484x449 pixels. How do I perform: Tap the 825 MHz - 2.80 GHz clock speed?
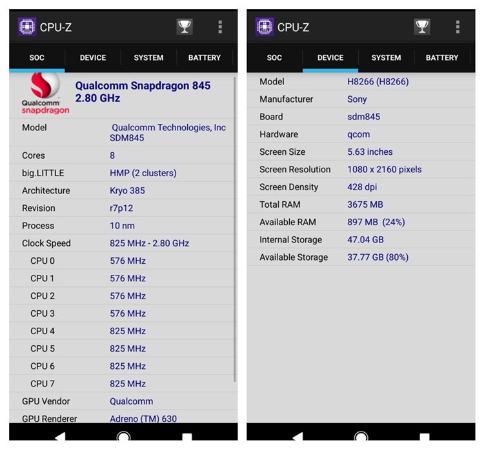pos(150,243)
